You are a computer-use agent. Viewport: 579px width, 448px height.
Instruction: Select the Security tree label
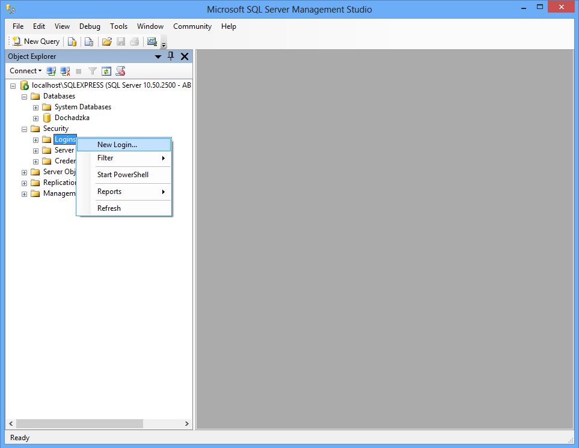coord(56,129)
